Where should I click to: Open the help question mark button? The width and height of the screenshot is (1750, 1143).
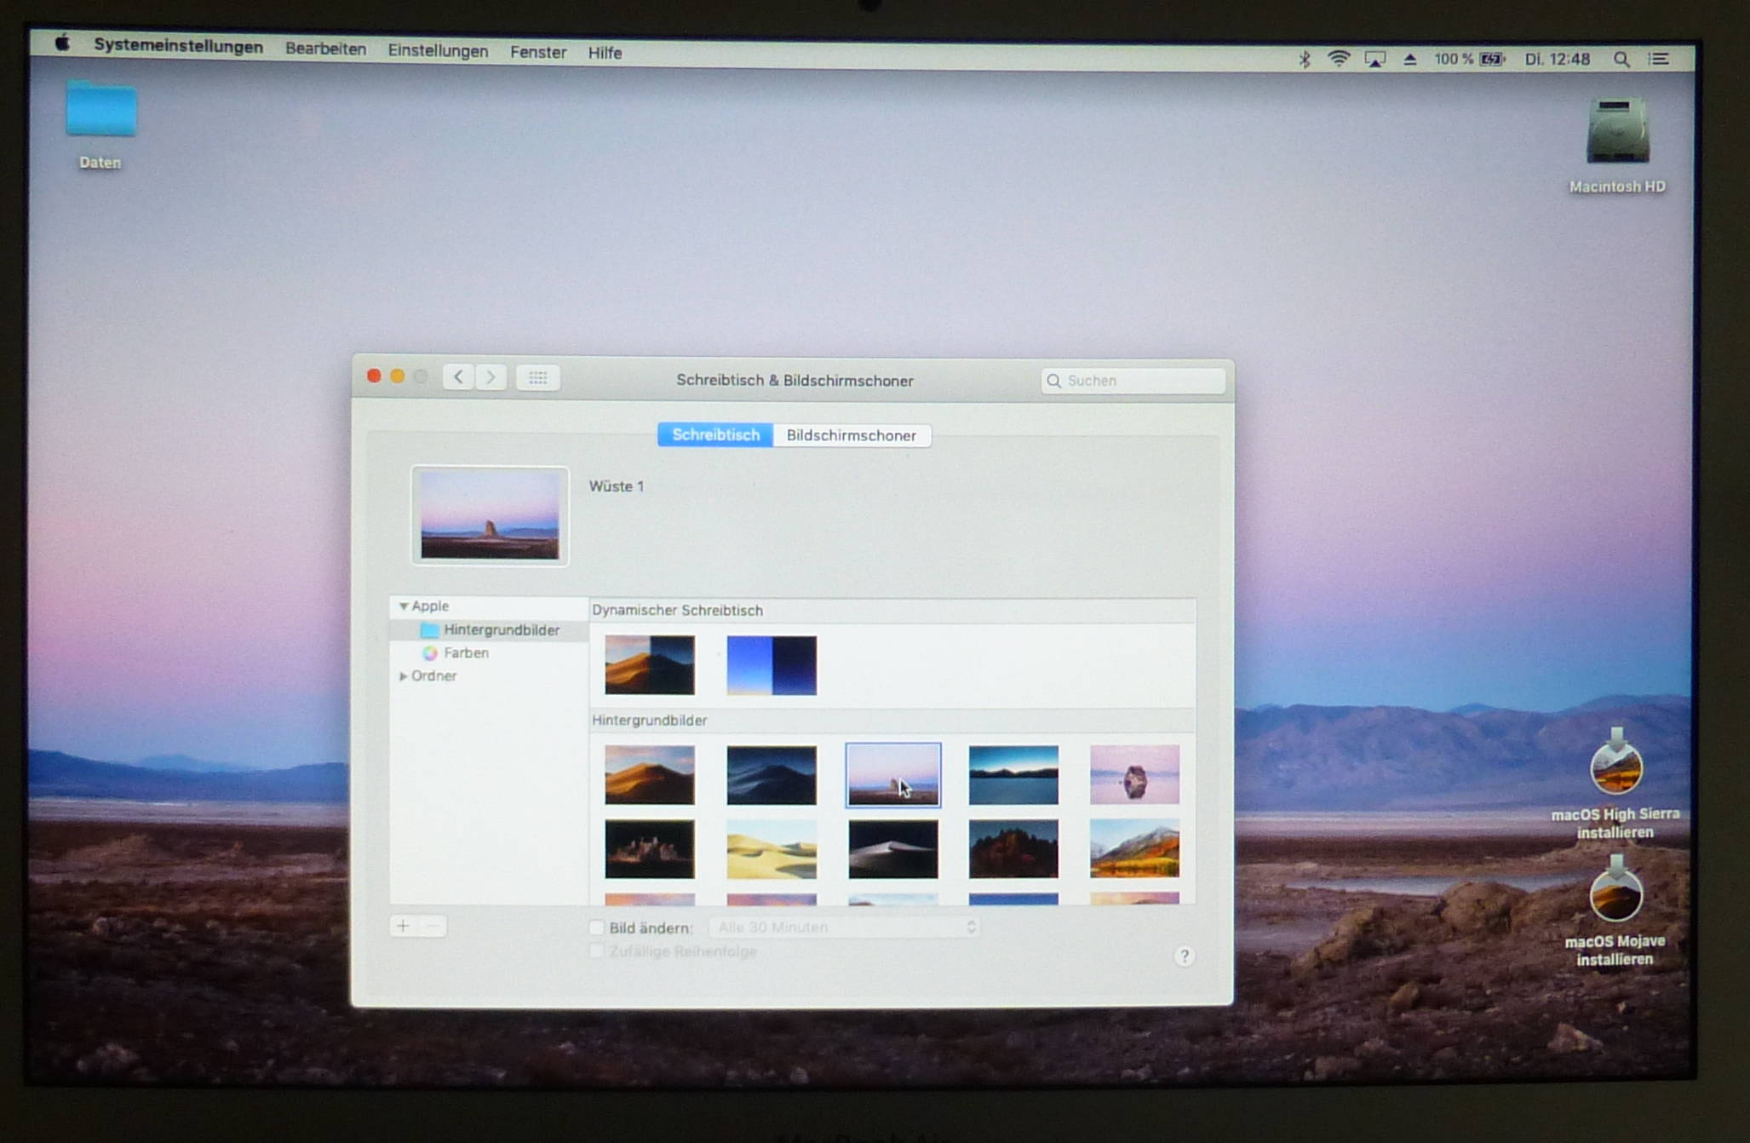1184,956
